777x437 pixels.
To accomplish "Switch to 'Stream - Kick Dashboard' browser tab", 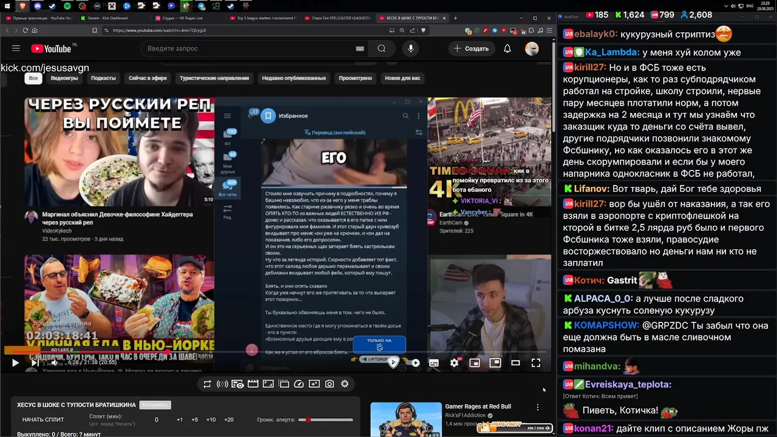I will 112,18.
